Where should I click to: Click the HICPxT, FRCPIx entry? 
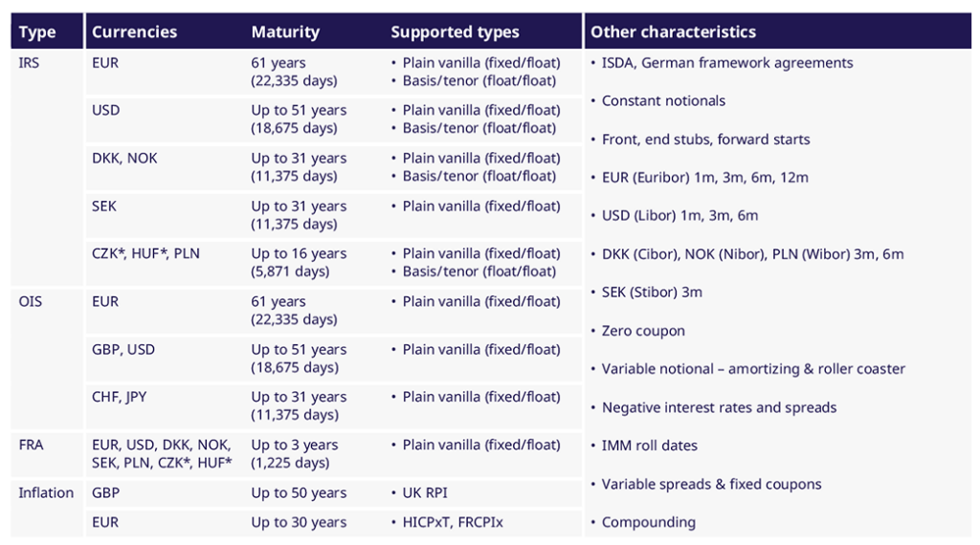pos(453,522)
